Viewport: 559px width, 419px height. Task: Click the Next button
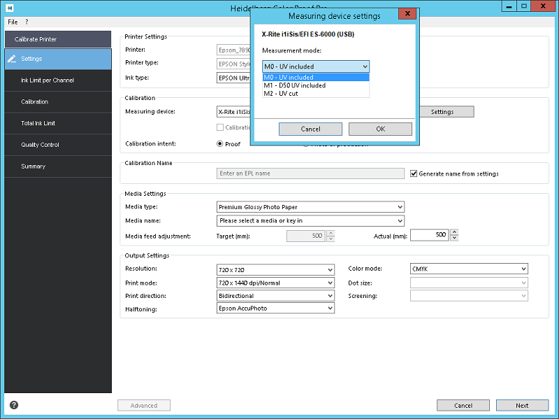pyautogui.click(x=522, y=405)
